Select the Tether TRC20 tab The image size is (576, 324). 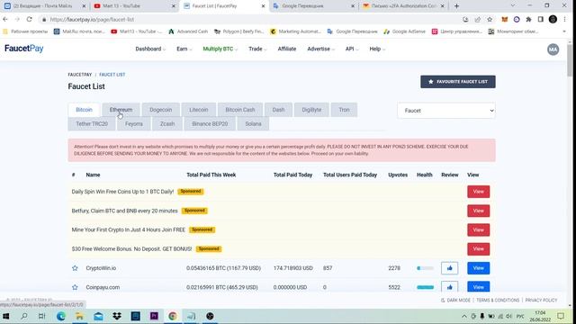92,124
